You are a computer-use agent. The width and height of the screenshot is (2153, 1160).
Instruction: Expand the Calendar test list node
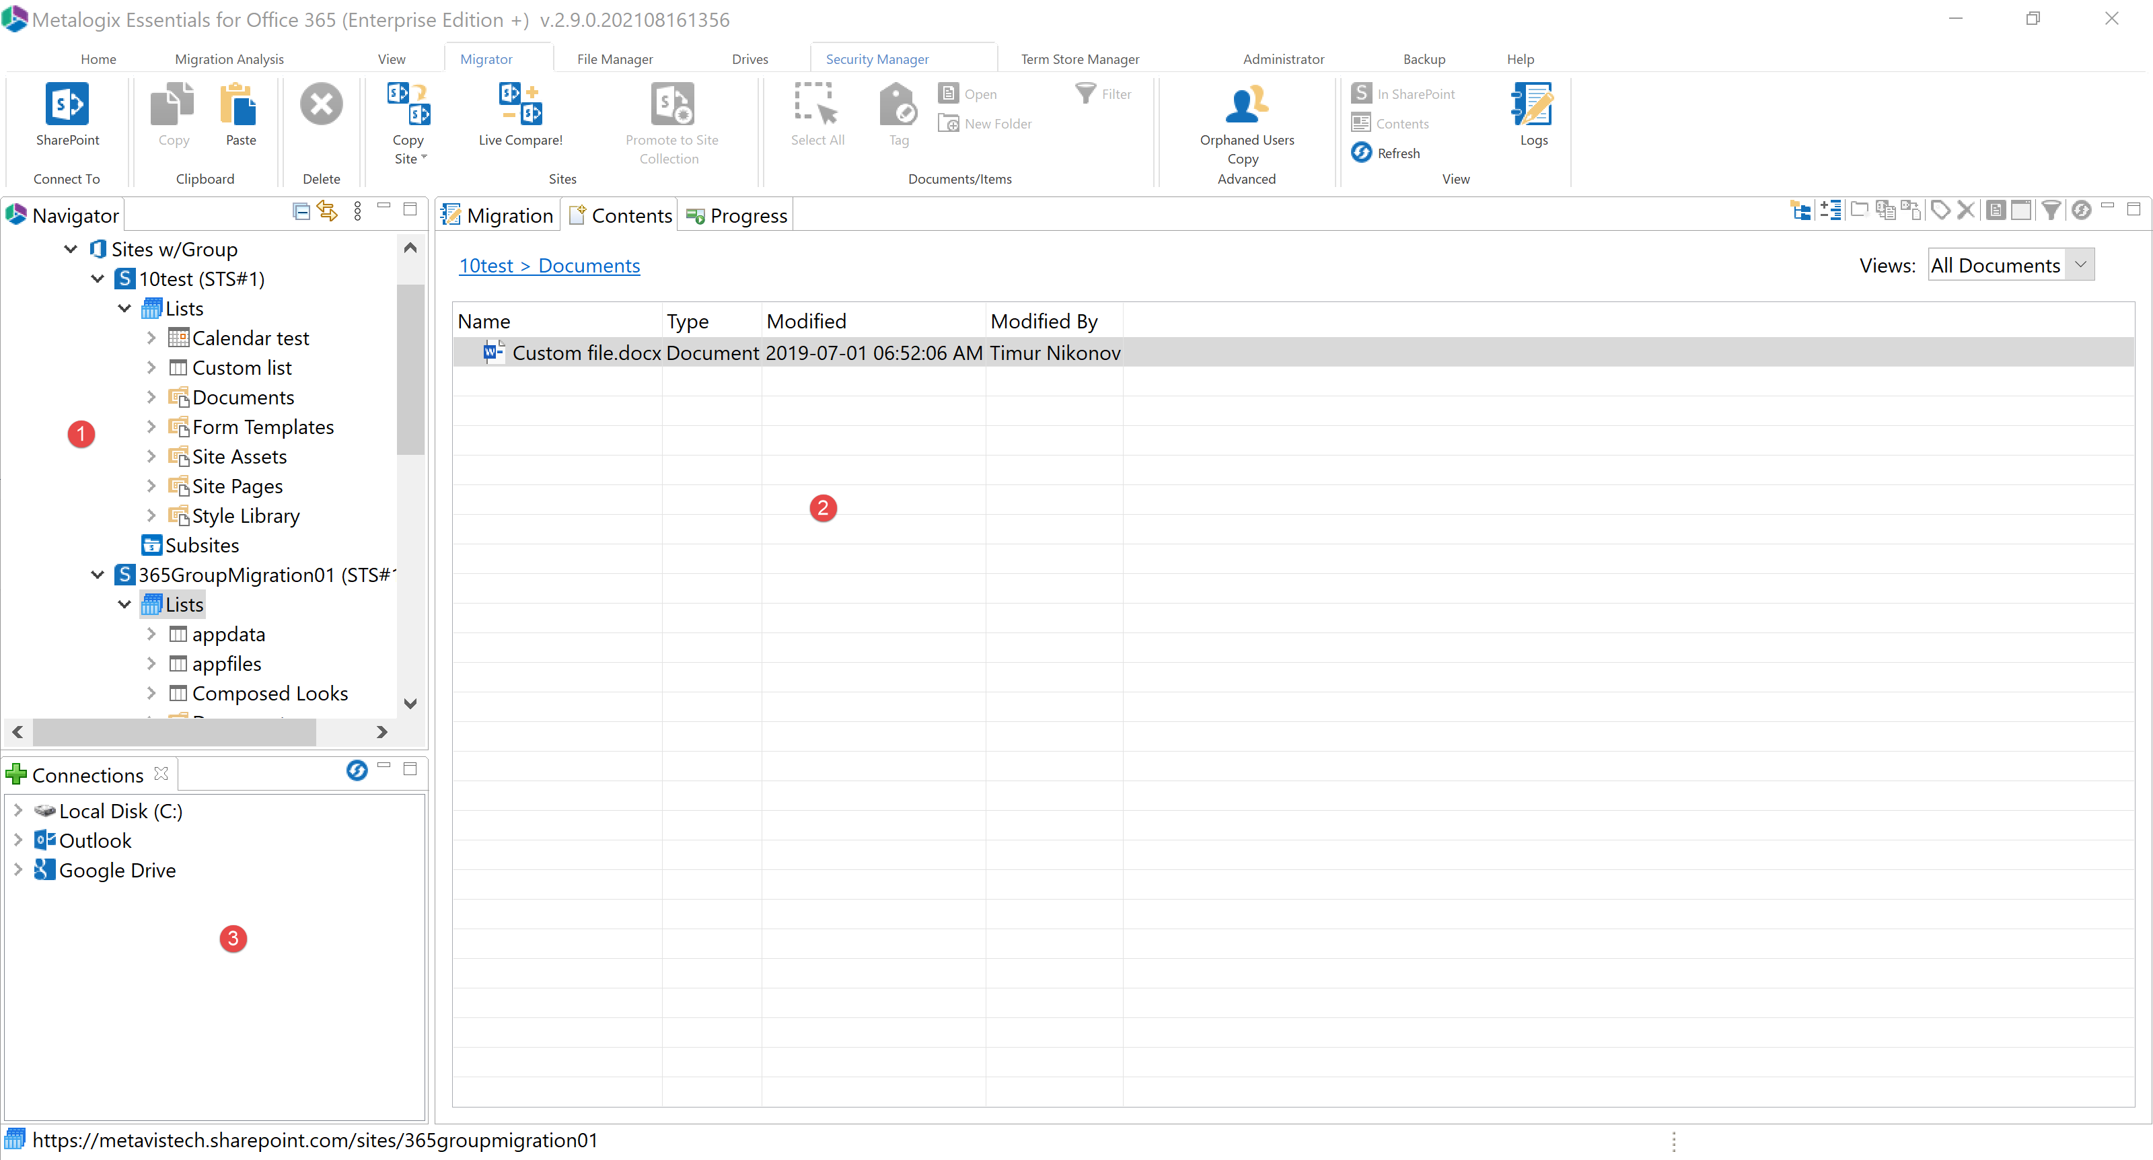tap(151, 338)
